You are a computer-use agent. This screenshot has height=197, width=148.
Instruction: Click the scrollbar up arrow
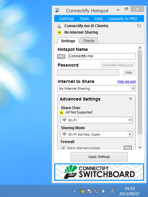[140, 48]
